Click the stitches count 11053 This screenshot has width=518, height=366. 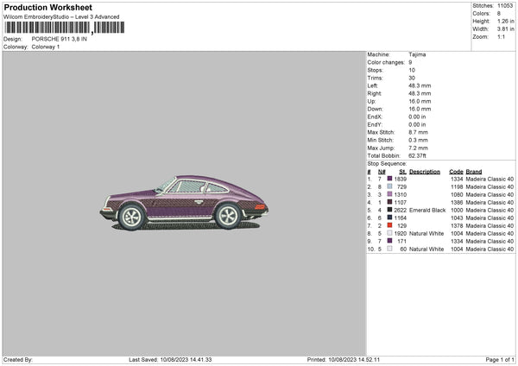505,5
